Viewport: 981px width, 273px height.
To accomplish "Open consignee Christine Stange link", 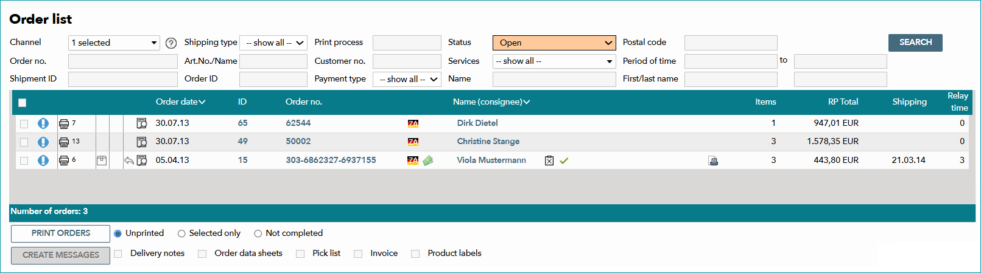I will pyautogui.click(x=488, y=141).
